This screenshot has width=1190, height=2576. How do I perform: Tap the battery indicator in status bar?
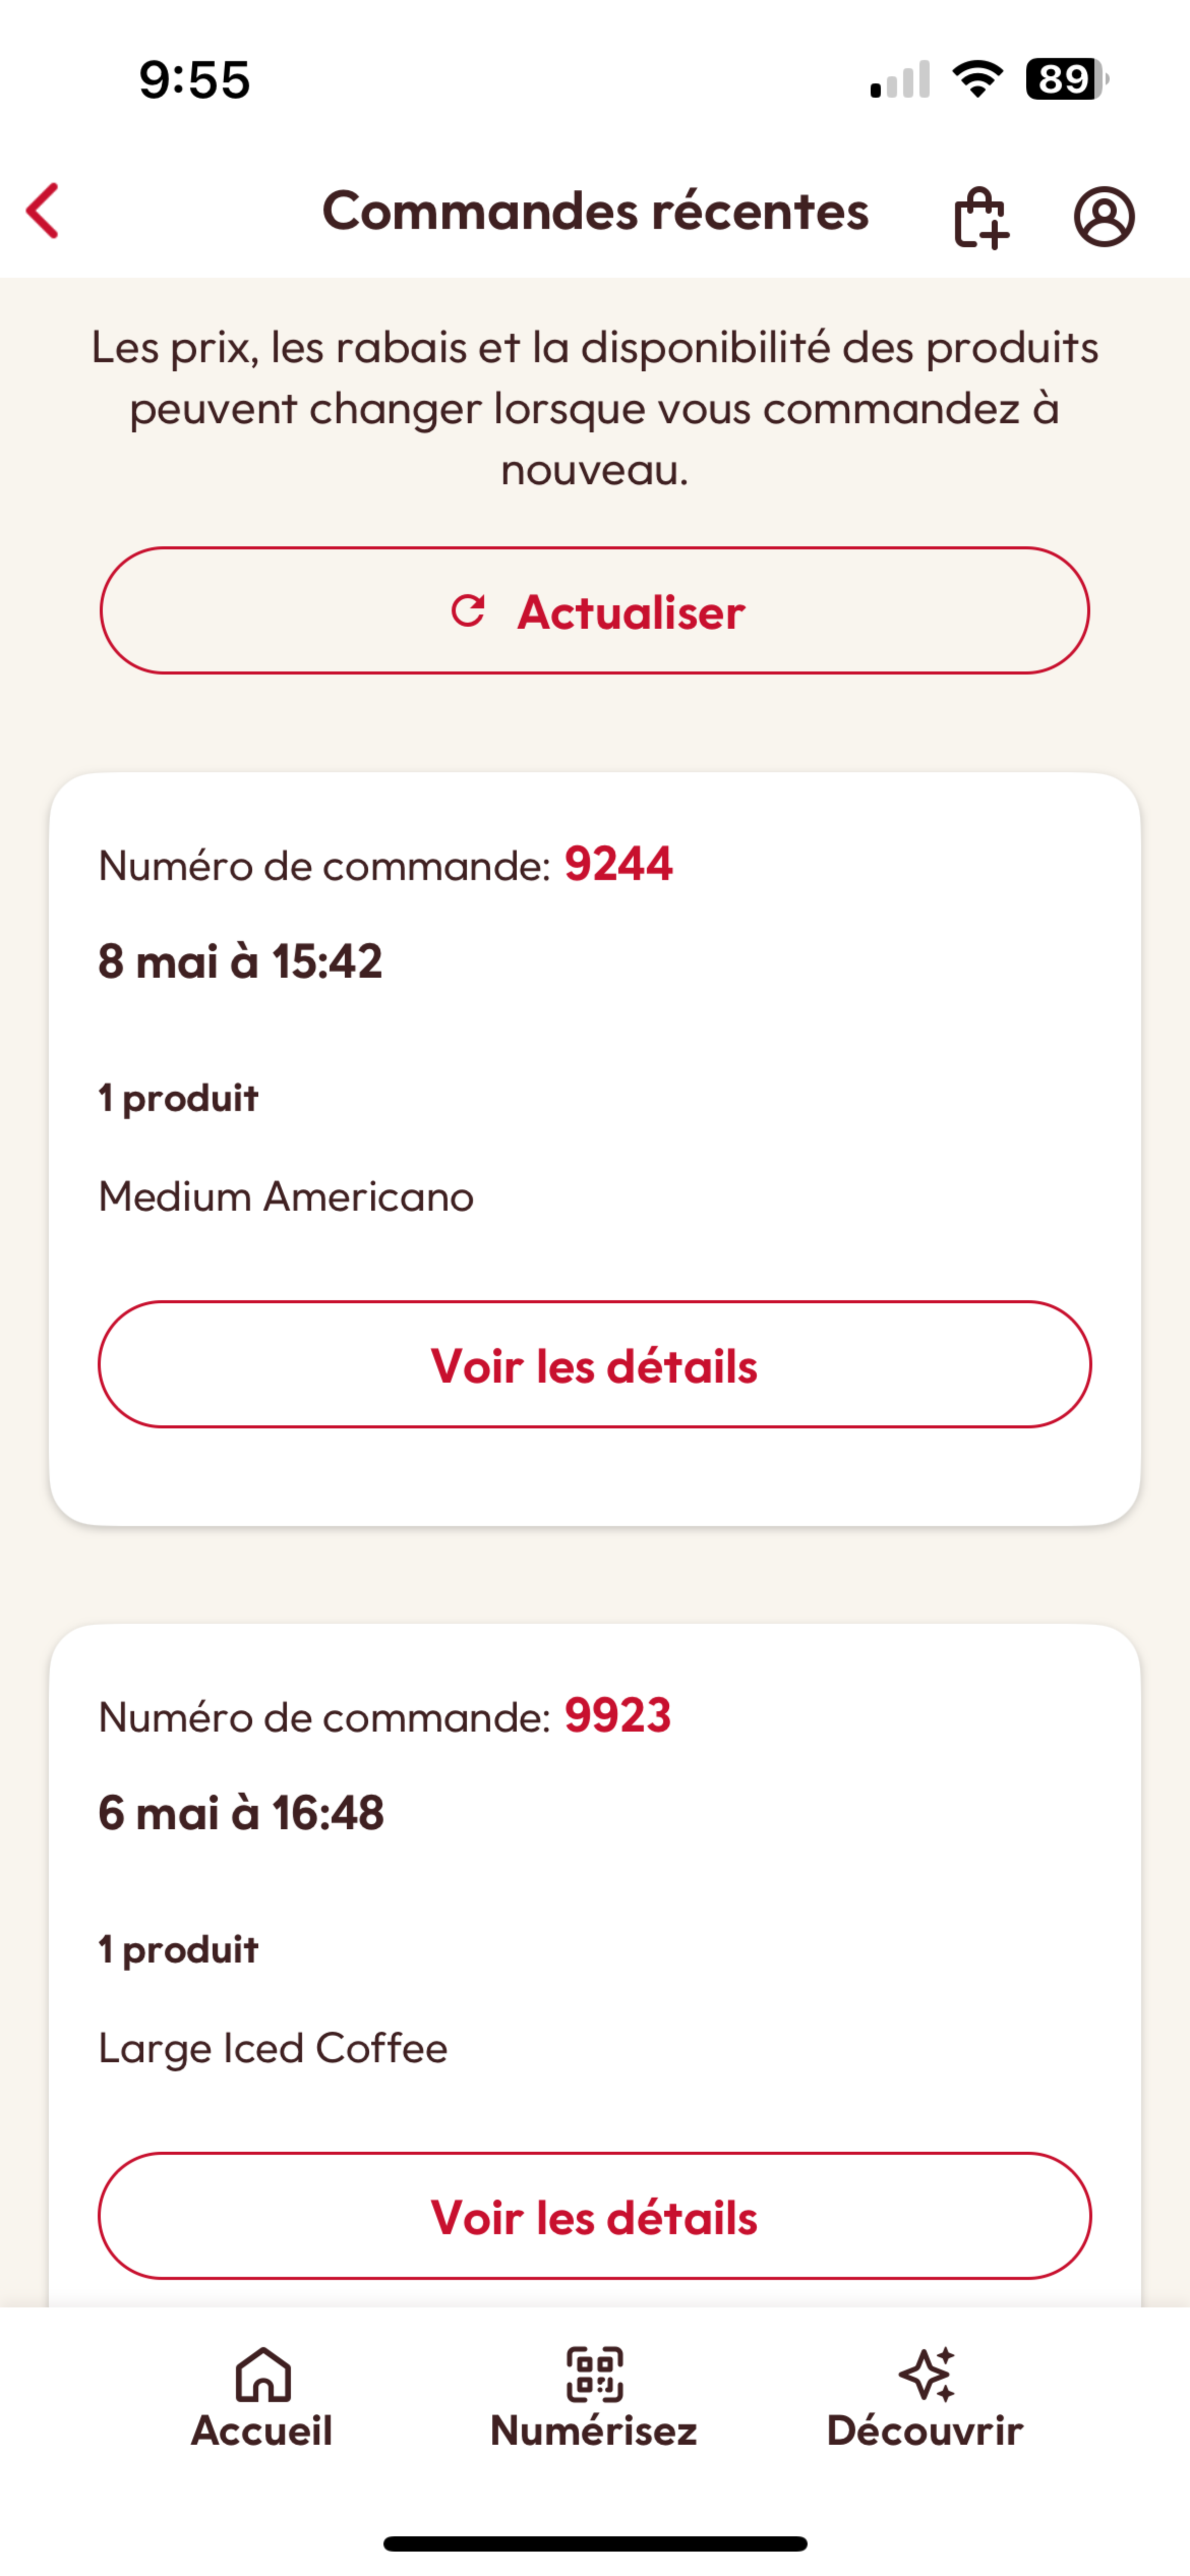click(x=1066, y=79)
